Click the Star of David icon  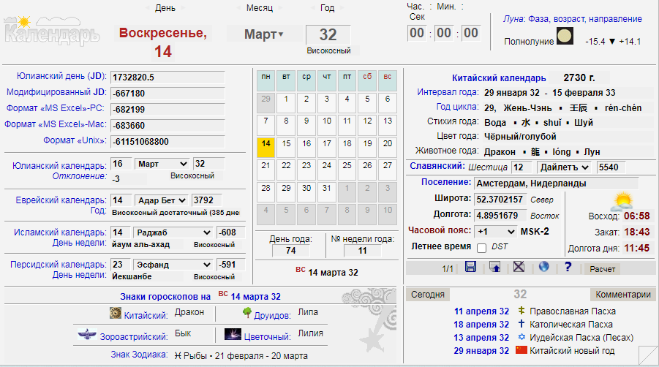[x=521, y=337]
